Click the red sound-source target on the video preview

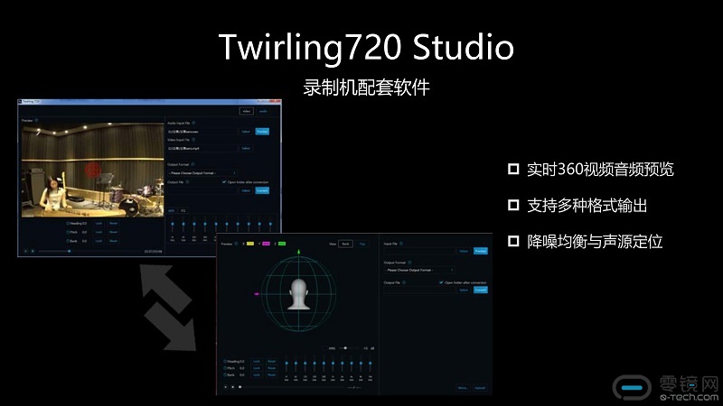(93, 171)
